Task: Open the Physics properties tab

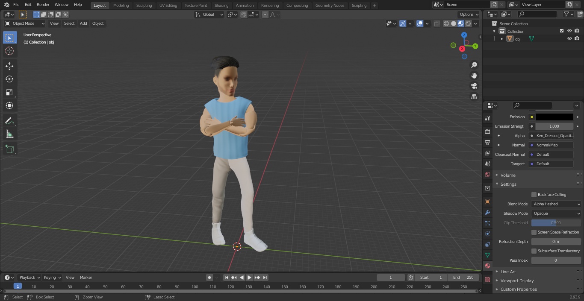Action: tap(487, 234)
